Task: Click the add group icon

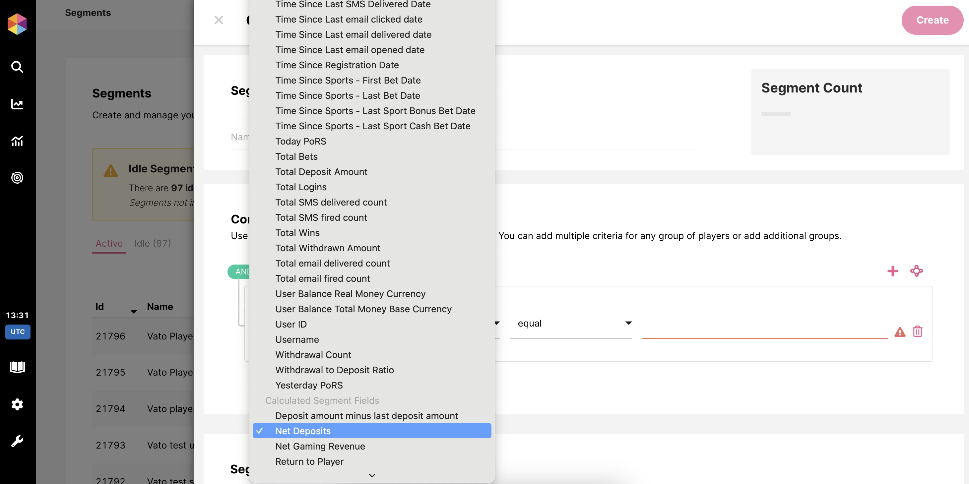Action: coord(916,271)
